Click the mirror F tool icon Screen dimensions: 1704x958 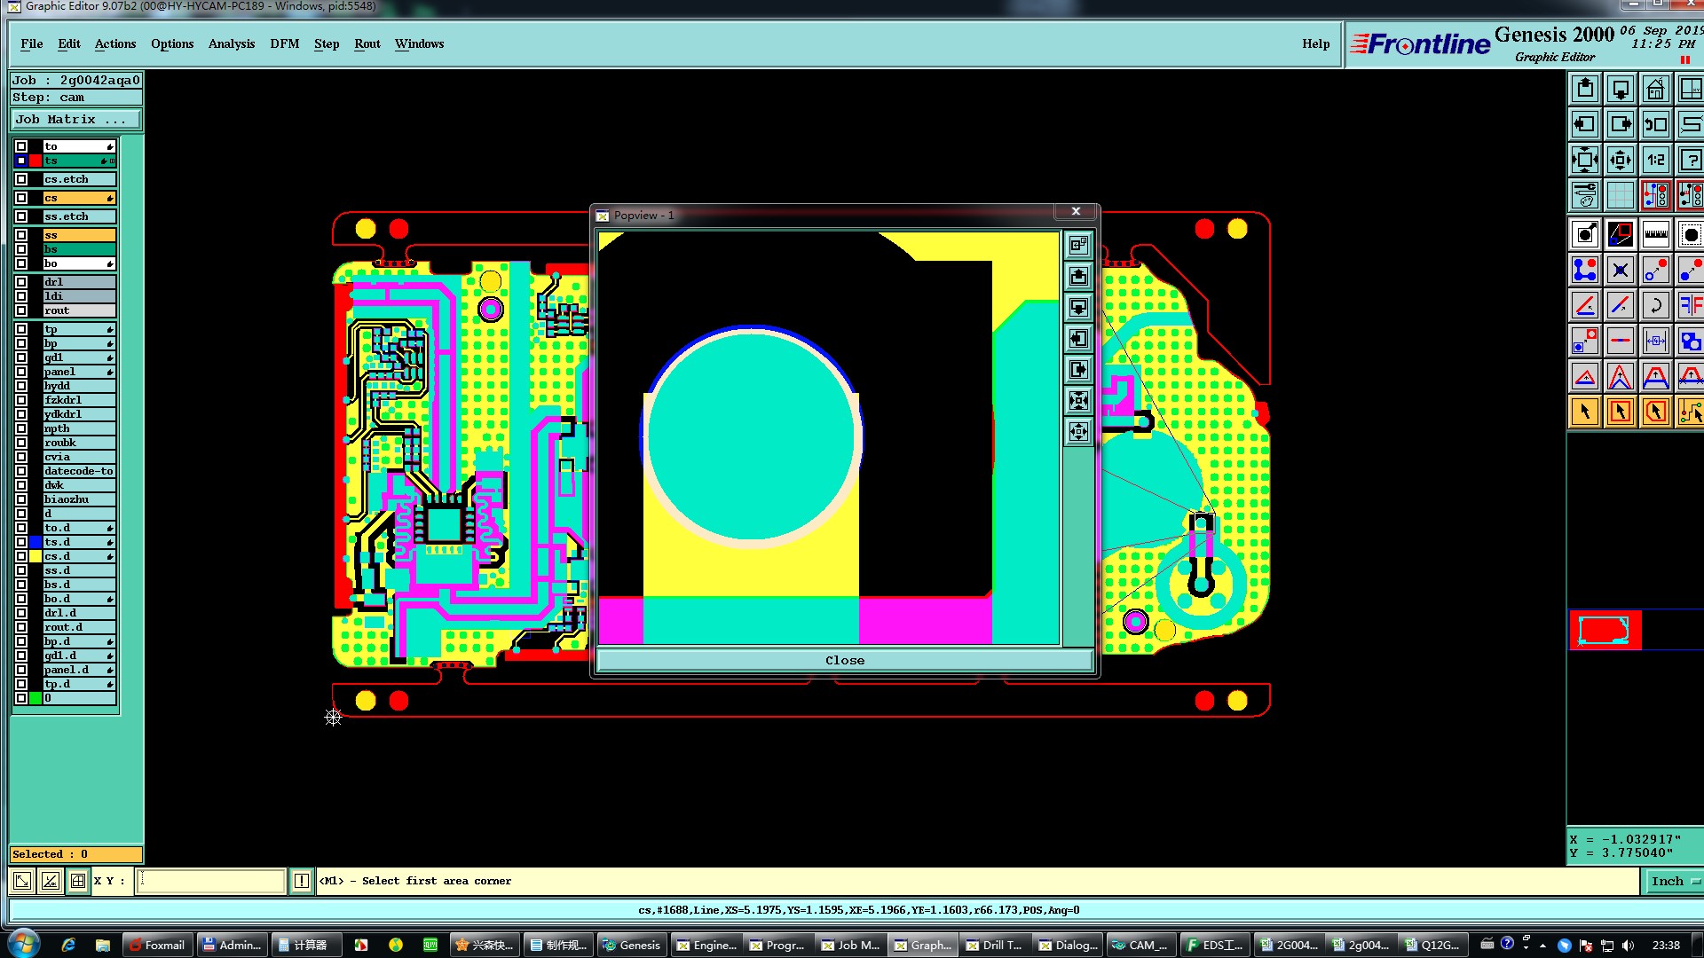[1691, 305]
